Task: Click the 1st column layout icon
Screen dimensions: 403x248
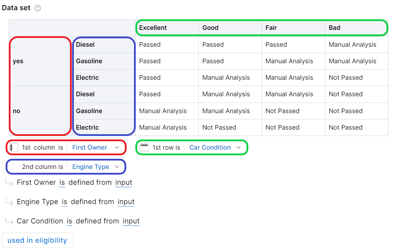Action: coord(14,148)
